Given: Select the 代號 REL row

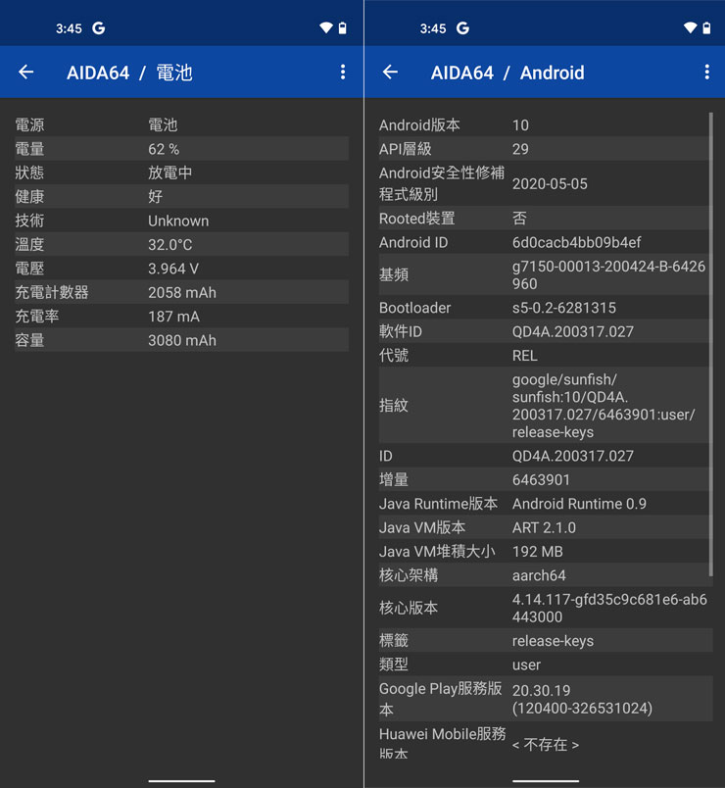Looking at the screenshot, I should [x=546, y=356].
